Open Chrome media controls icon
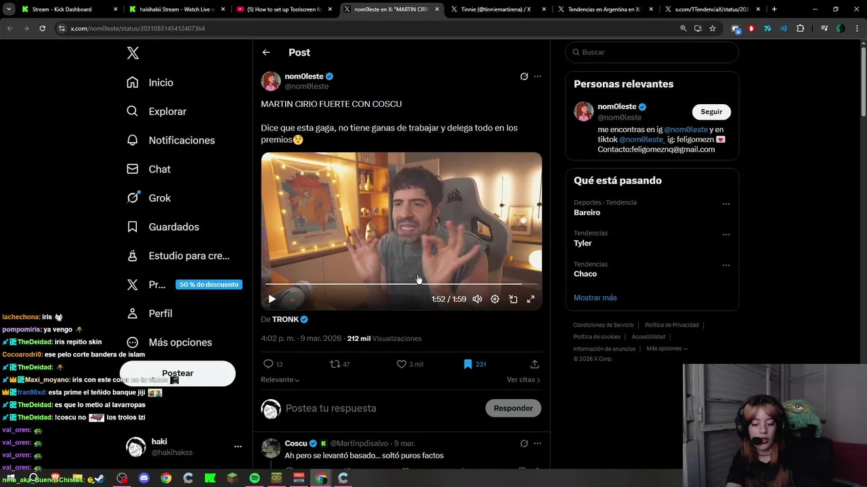This screenshot has height=487, width=867. (x=824, y=28)
